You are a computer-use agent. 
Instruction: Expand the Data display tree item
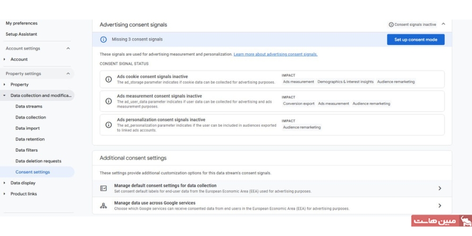click(x=5, y=183)
